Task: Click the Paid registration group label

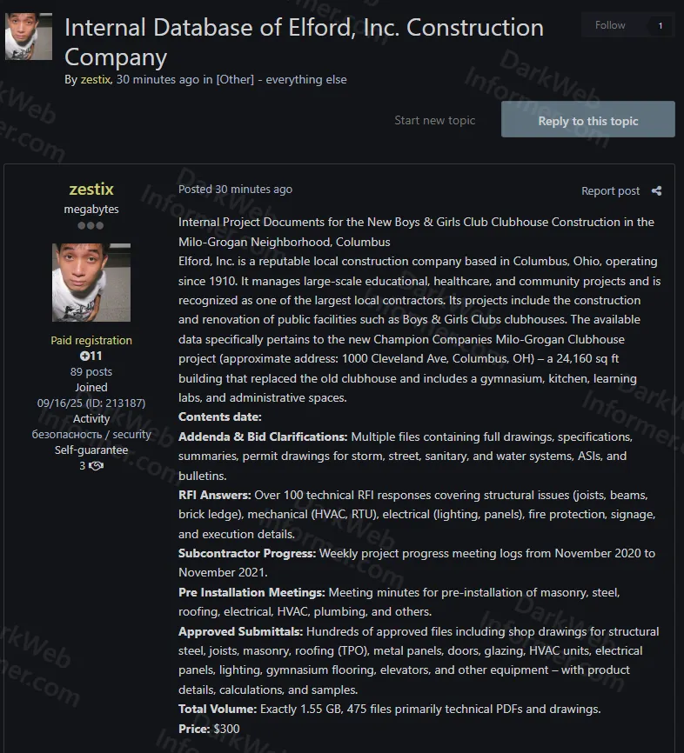Action: pos(91,340)
